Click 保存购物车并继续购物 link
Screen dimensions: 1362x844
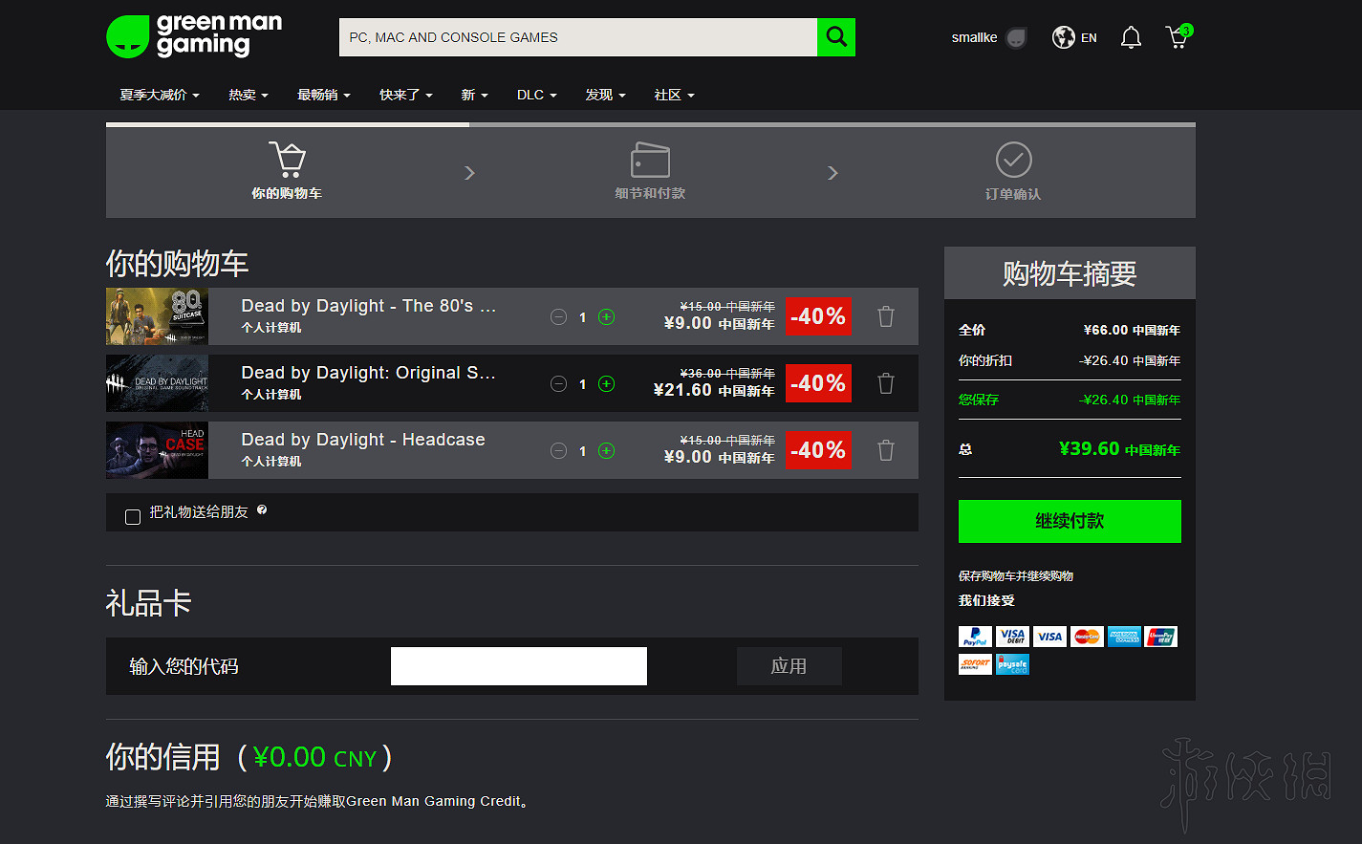pyautogui.click(x=1015, y=575)
